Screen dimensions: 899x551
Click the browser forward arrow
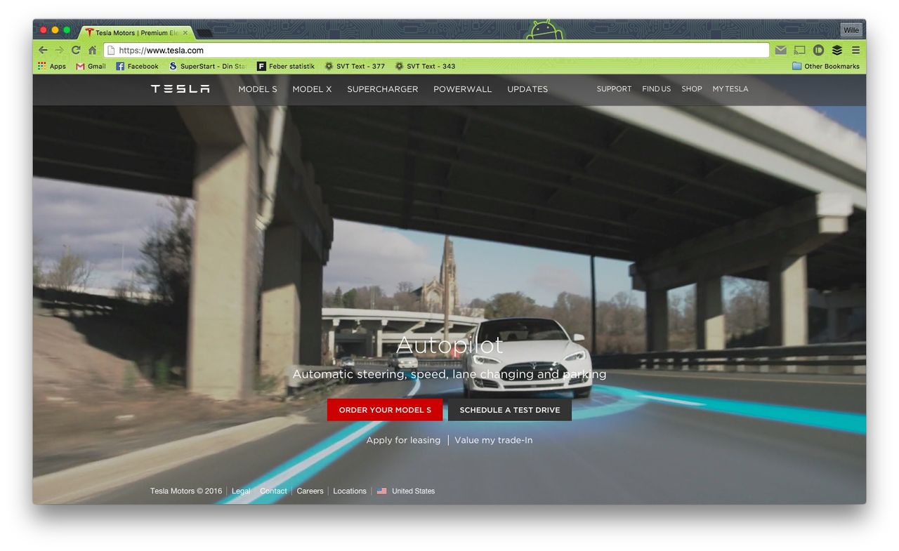(59, 51)
